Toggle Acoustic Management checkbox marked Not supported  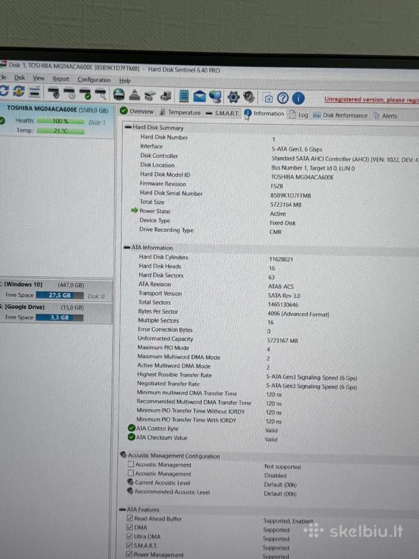coord(131,464)
